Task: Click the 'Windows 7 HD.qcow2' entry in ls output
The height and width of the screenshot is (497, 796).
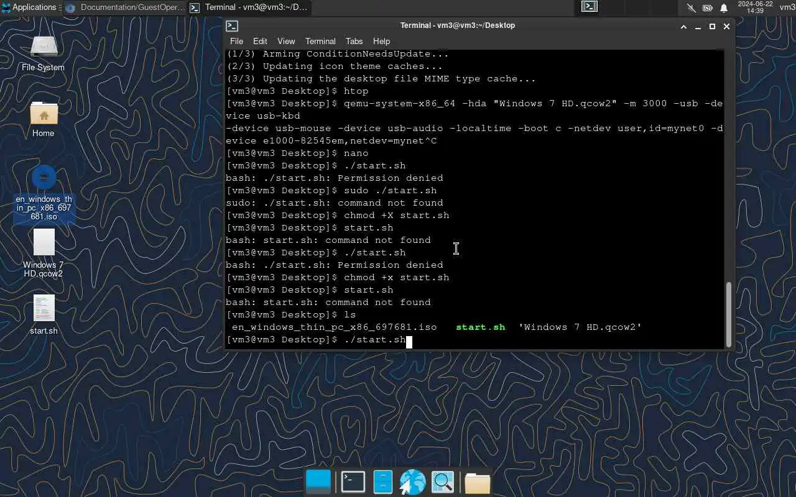Action: pos(580,327)
